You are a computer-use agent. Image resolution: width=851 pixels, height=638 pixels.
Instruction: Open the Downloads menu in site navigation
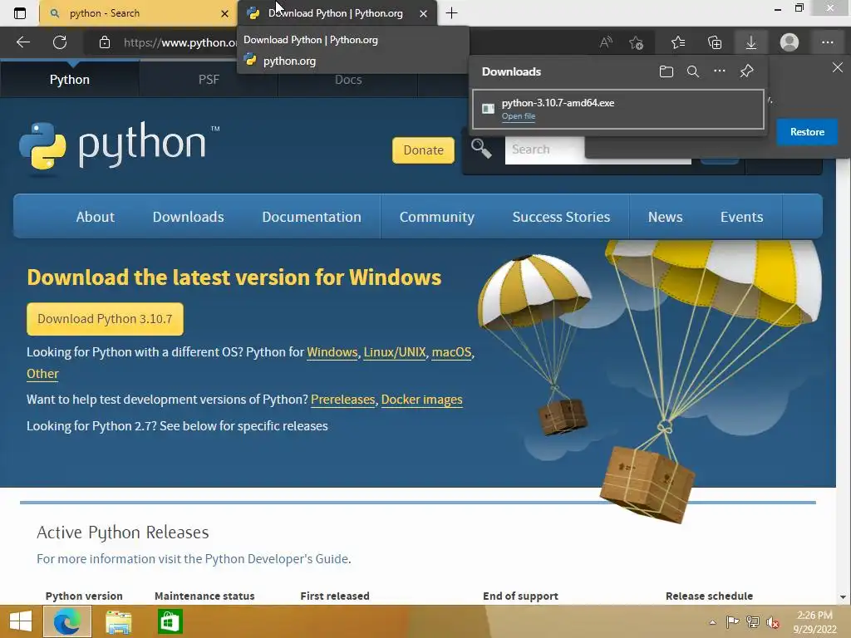coord(189,217)
